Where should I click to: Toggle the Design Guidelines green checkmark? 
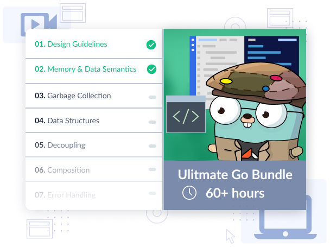point(151,45)
